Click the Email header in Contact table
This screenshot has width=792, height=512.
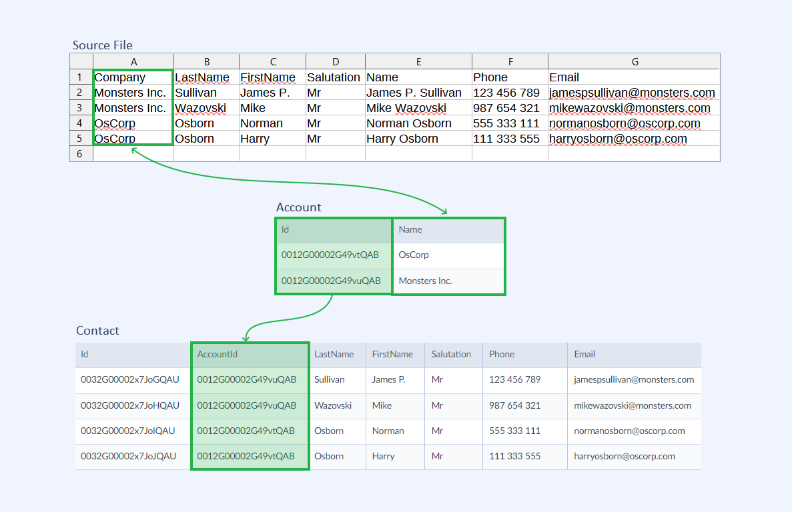tap(634, 354)
